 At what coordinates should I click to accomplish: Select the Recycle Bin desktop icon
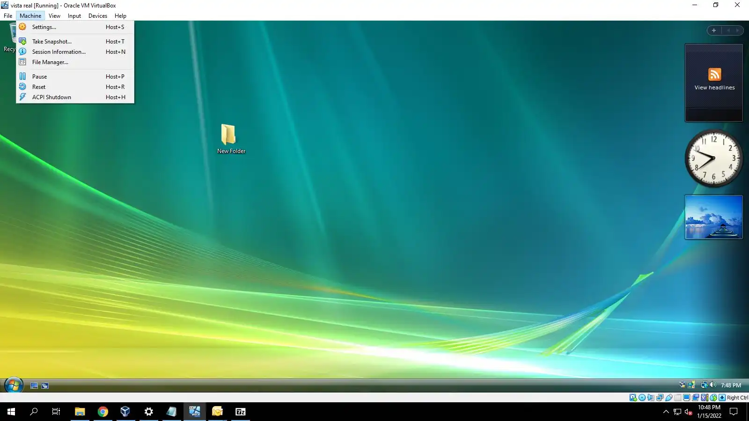[9, 37]
